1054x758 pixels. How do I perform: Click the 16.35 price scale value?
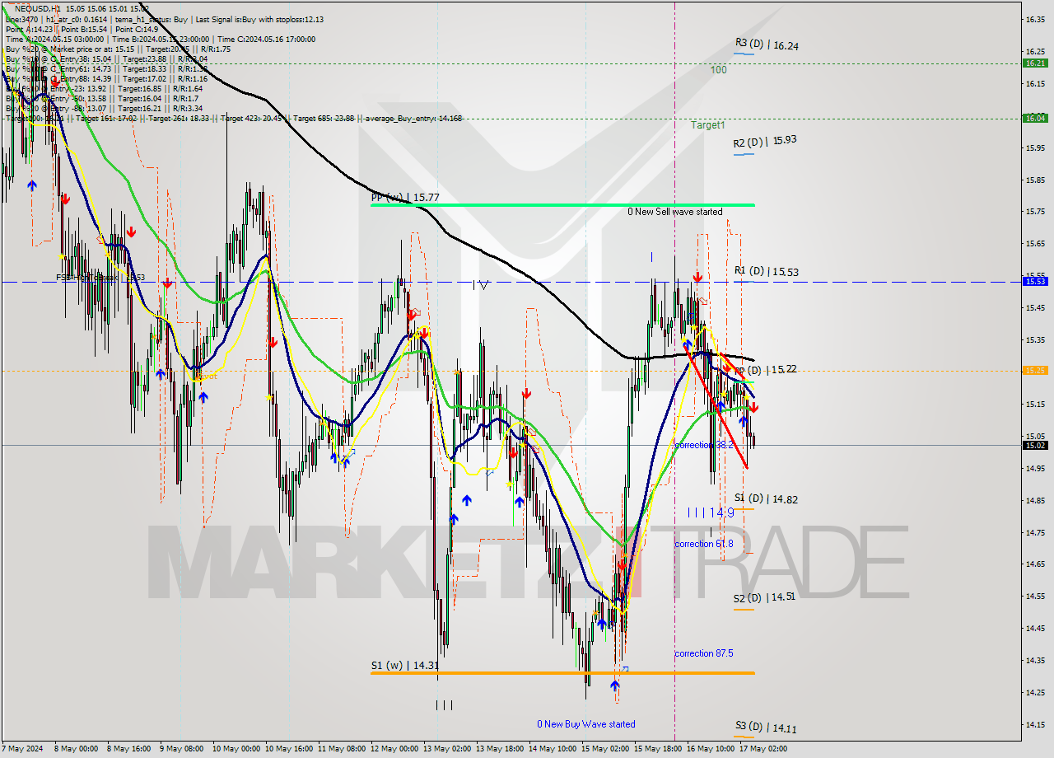point(1035,19)
